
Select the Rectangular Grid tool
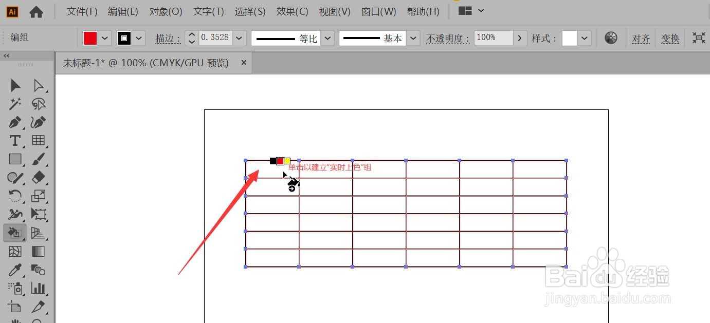pos(39,141)
